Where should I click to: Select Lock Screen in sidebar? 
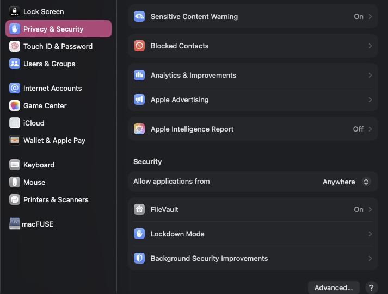click(44, 11)
